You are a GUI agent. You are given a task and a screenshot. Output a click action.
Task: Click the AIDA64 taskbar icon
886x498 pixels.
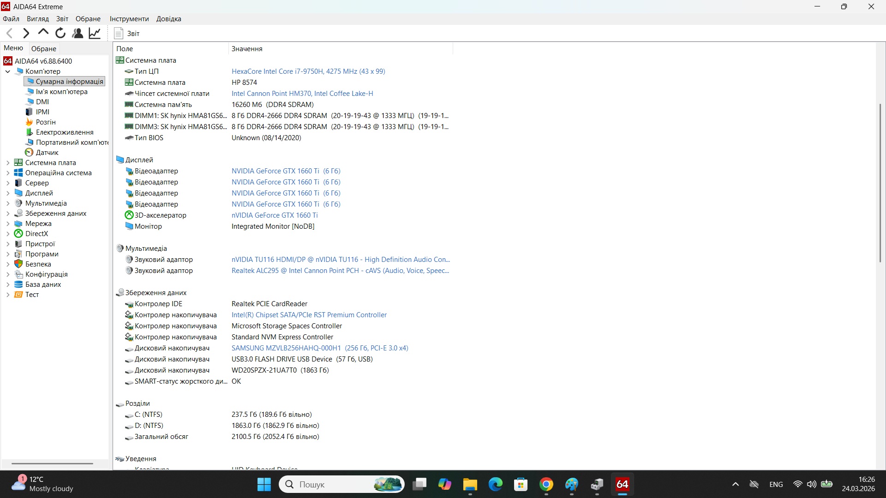point(622,484)
